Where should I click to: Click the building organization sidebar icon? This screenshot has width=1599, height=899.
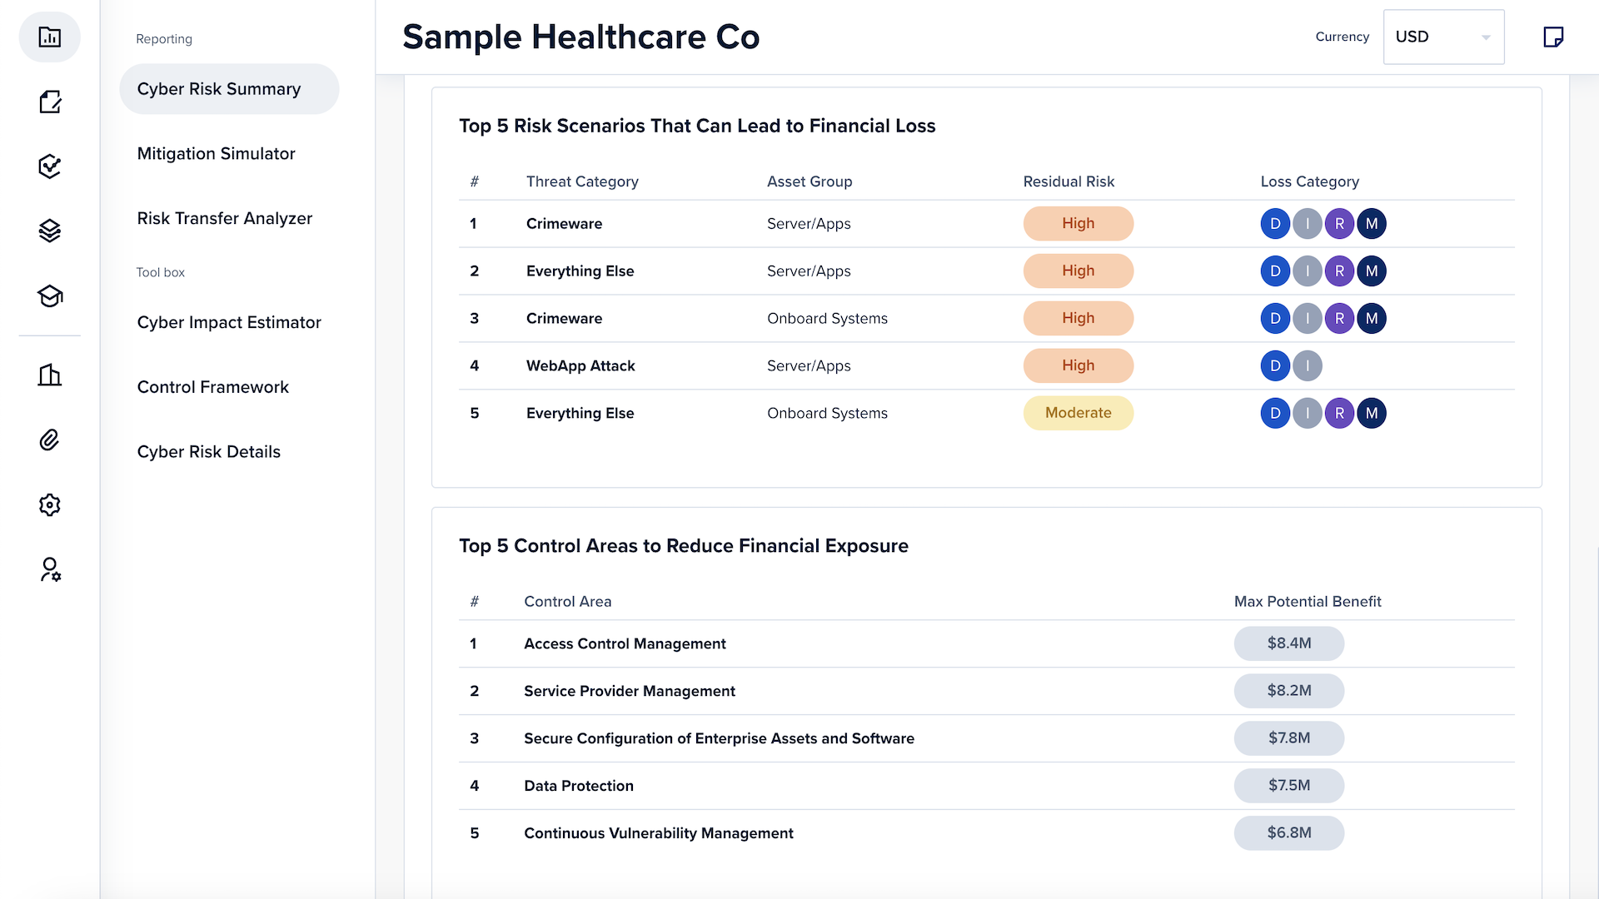click(x=50, y=375)
